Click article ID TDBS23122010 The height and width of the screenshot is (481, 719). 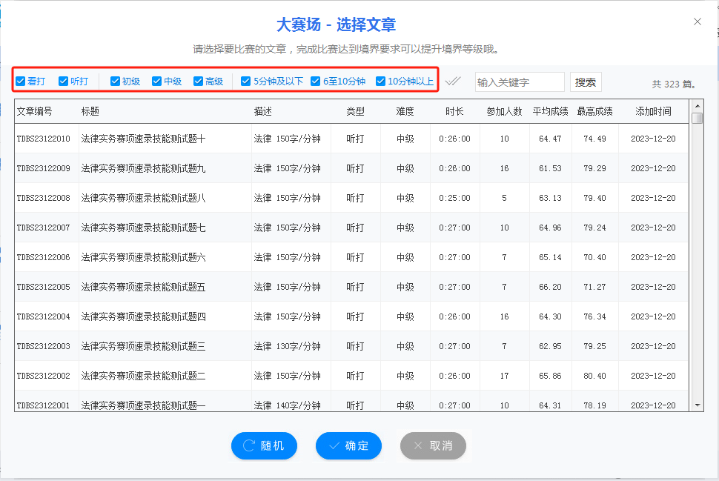pos(44,139)
